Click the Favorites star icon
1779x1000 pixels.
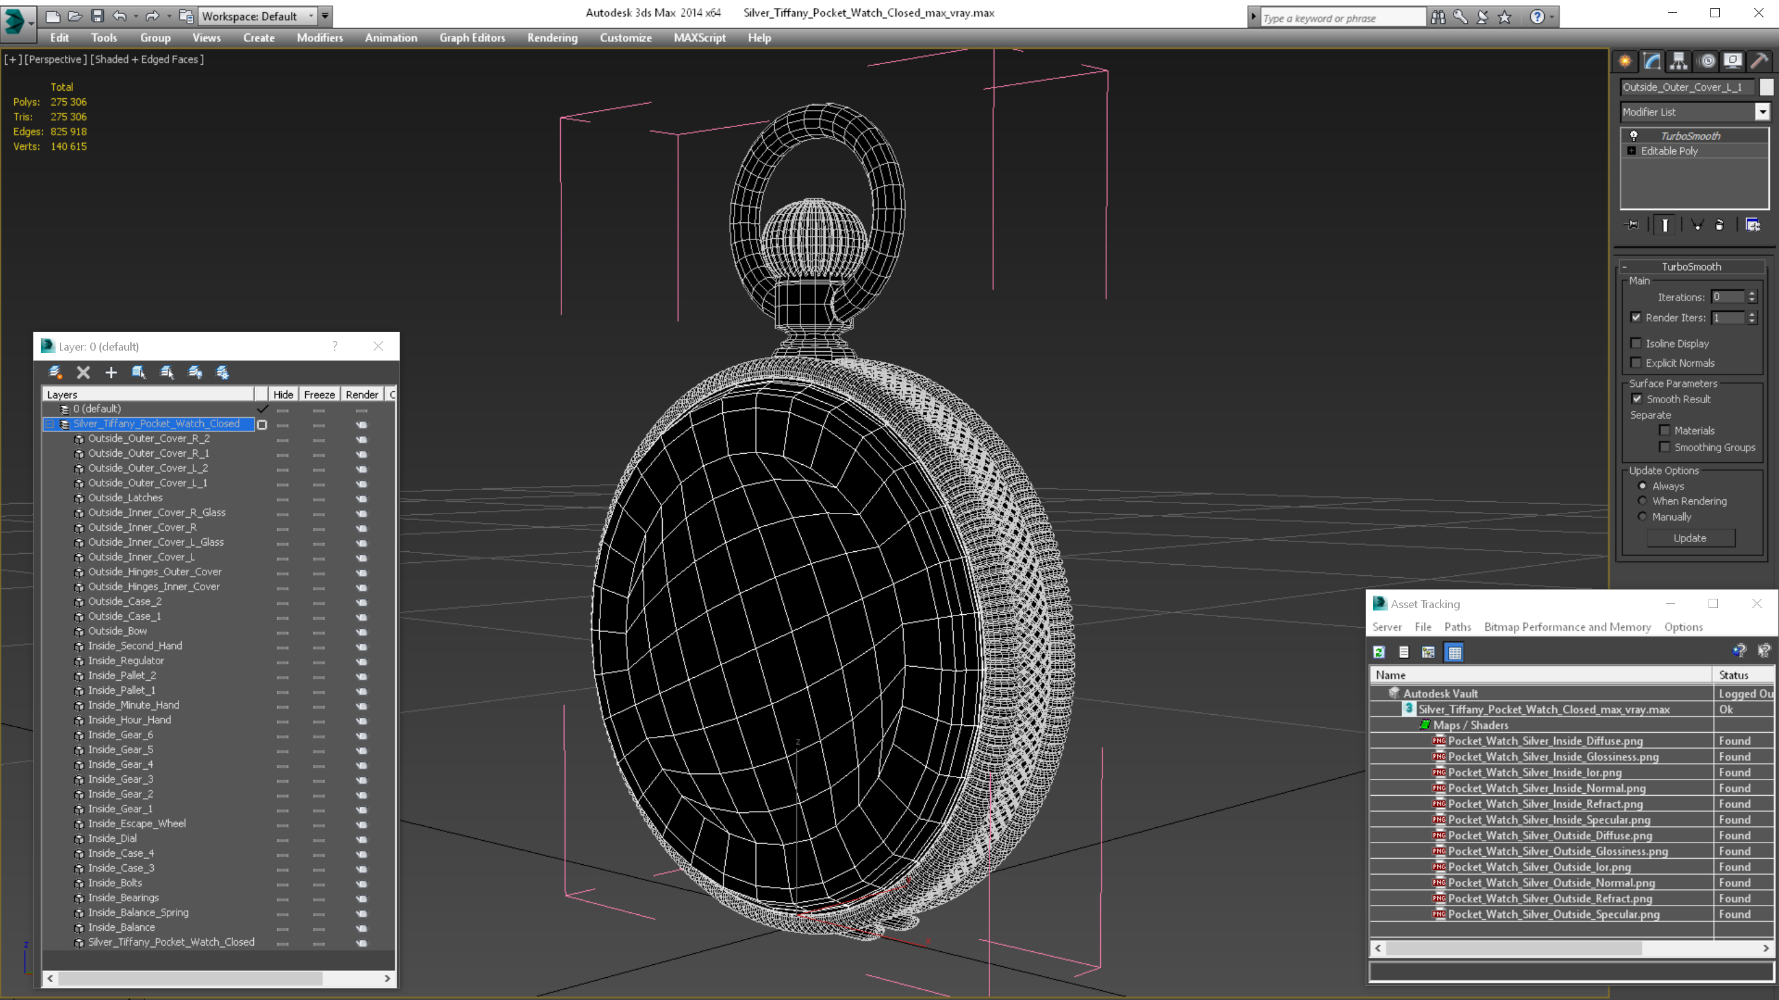1505,17
